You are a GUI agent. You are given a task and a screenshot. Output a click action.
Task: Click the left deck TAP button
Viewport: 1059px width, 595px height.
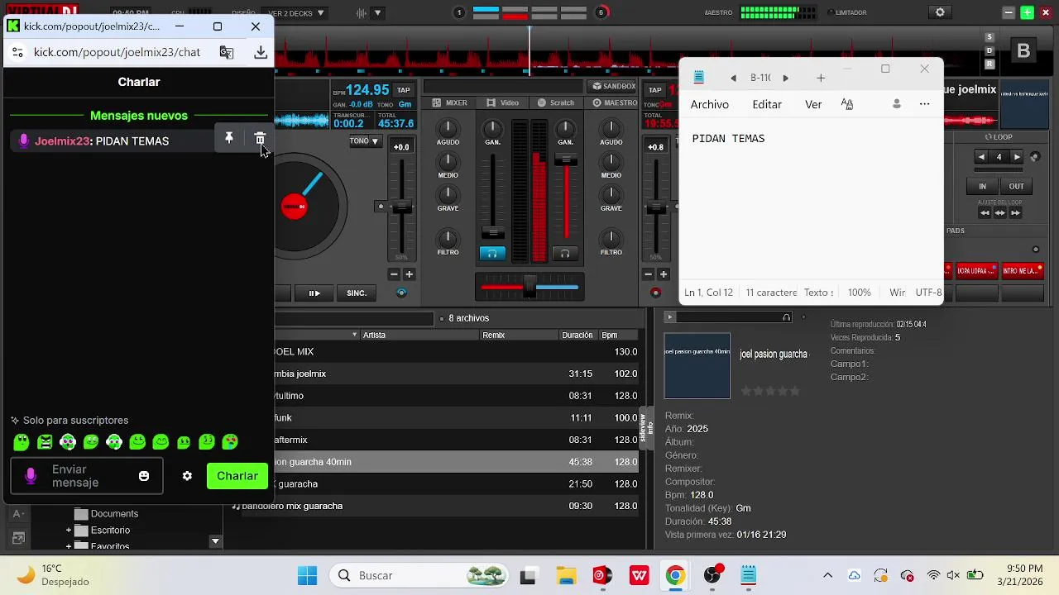coord(403,90)
